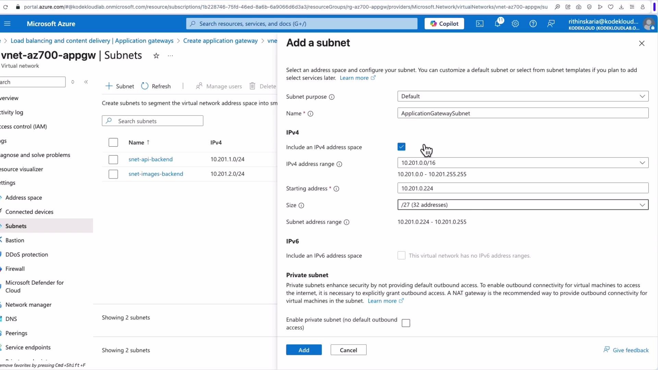Click the Include an IPv6 address space checkbox
This screenshot has width=658, height=370.
[401, 256]
